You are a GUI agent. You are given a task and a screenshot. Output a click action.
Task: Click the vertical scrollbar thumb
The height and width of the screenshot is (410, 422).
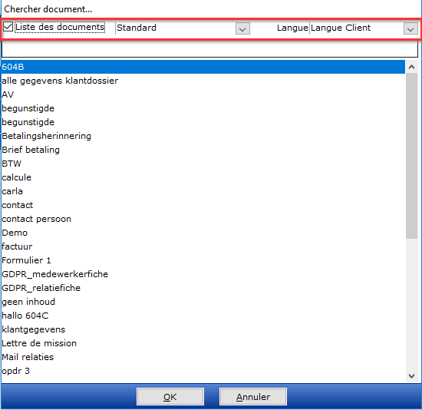tap(411, 156)
